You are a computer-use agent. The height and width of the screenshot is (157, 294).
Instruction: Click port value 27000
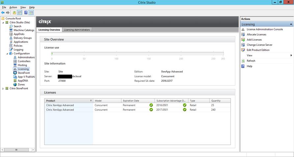click(62, 81)
